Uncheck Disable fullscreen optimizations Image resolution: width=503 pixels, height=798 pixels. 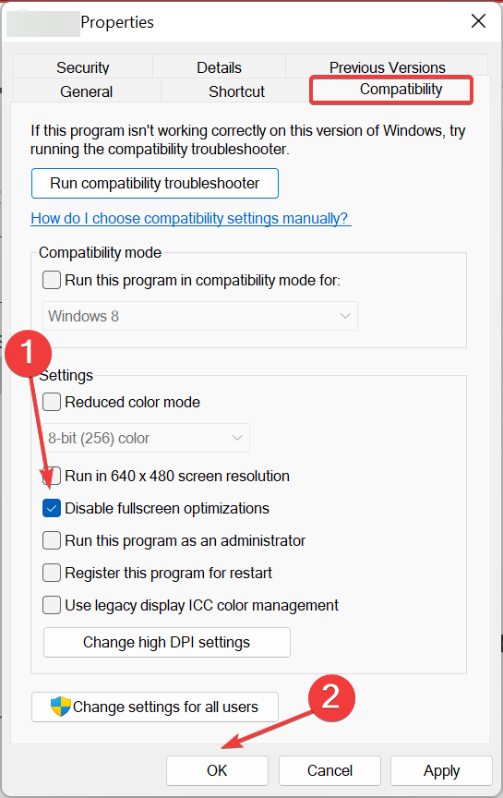pyautogui.click(x=52, y=508)
